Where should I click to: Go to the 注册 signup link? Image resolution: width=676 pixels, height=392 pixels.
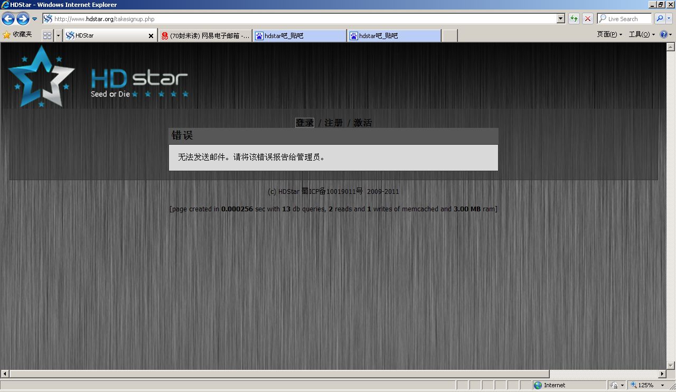click(334, 123)
